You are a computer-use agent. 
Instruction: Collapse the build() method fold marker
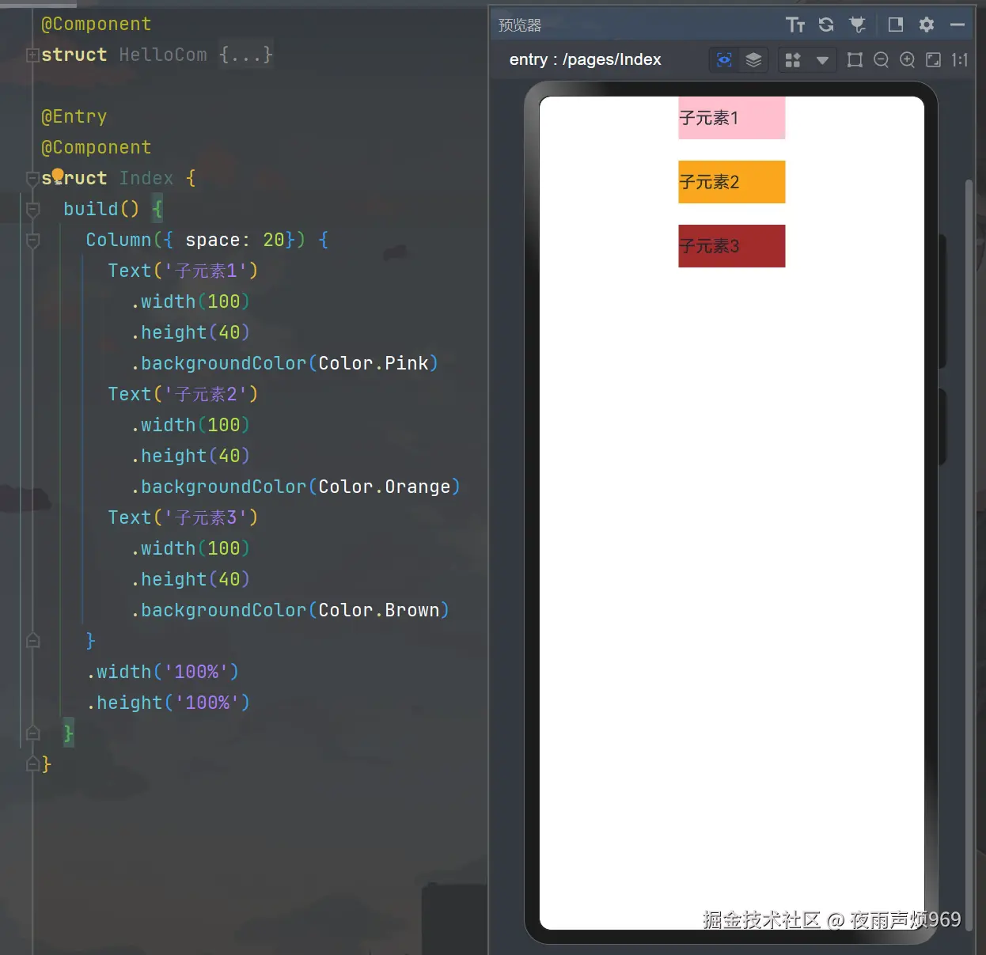coord(32,210)
